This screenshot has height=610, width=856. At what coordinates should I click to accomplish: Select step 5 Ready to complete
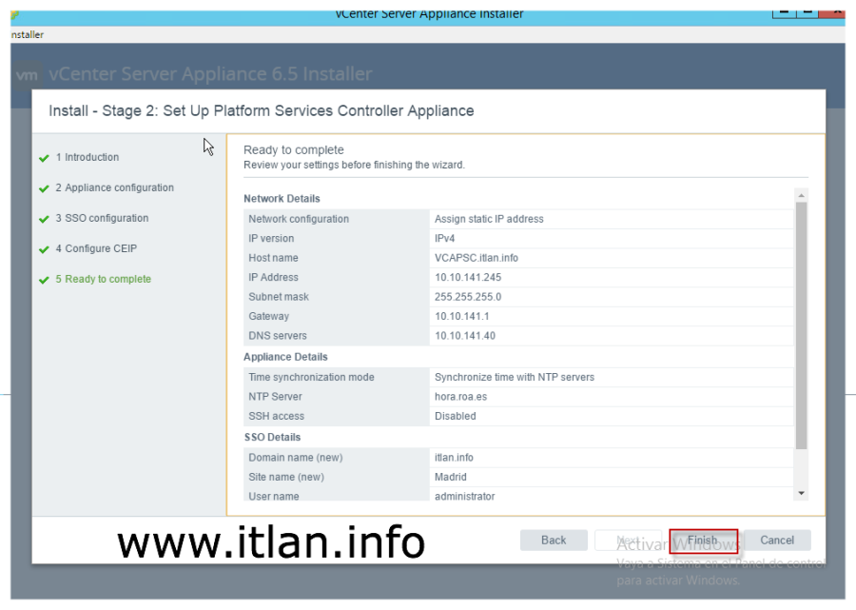(x=107, y=279)
